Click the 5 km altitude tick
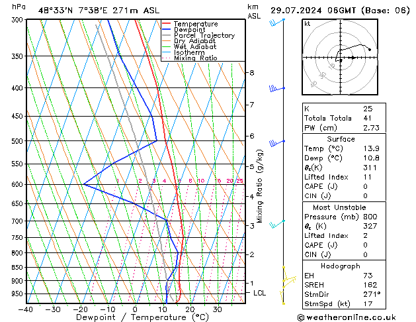 (x=251, y=166)
